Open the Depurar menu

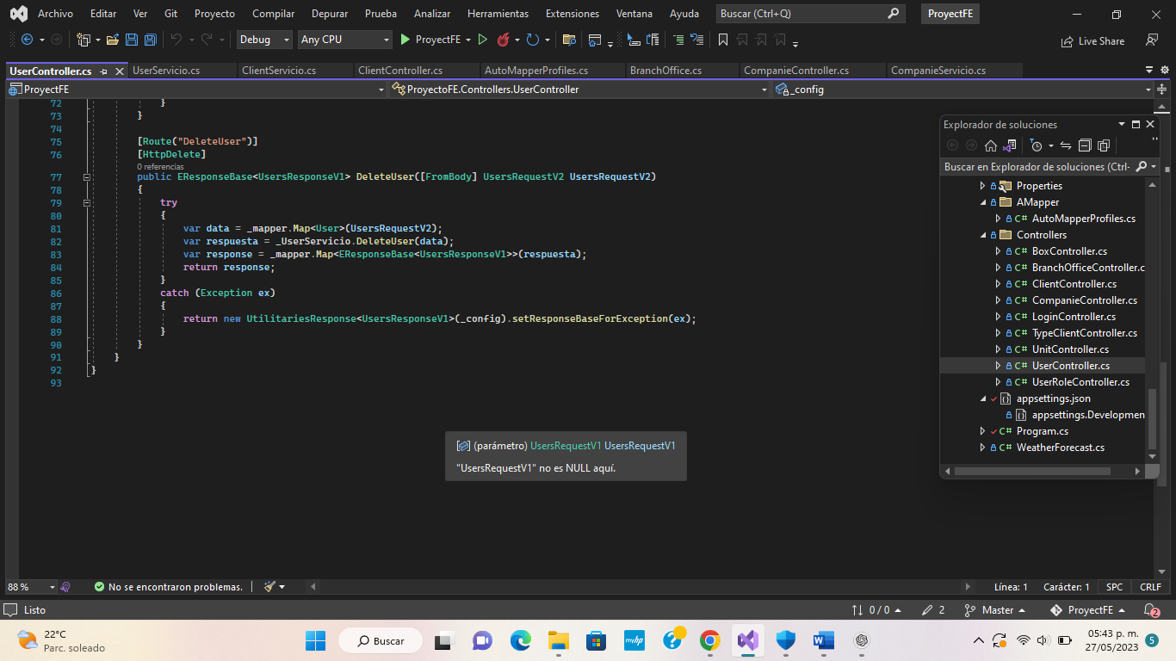(x=329, y=14)
